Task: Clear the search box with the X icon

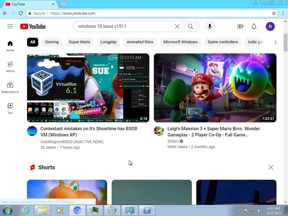Action: pos(177,26)
